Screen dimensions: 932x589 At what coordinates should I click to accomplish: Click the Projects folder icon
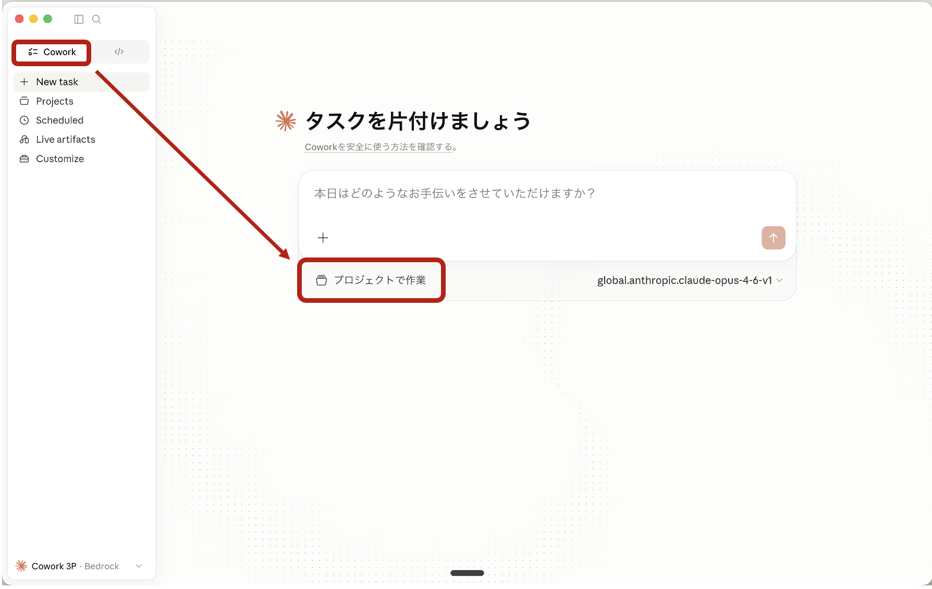[24, 101]
